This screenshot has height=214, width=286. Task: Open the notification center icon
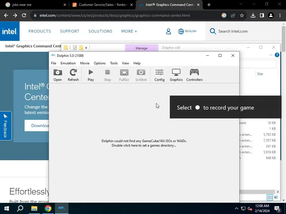277,209
